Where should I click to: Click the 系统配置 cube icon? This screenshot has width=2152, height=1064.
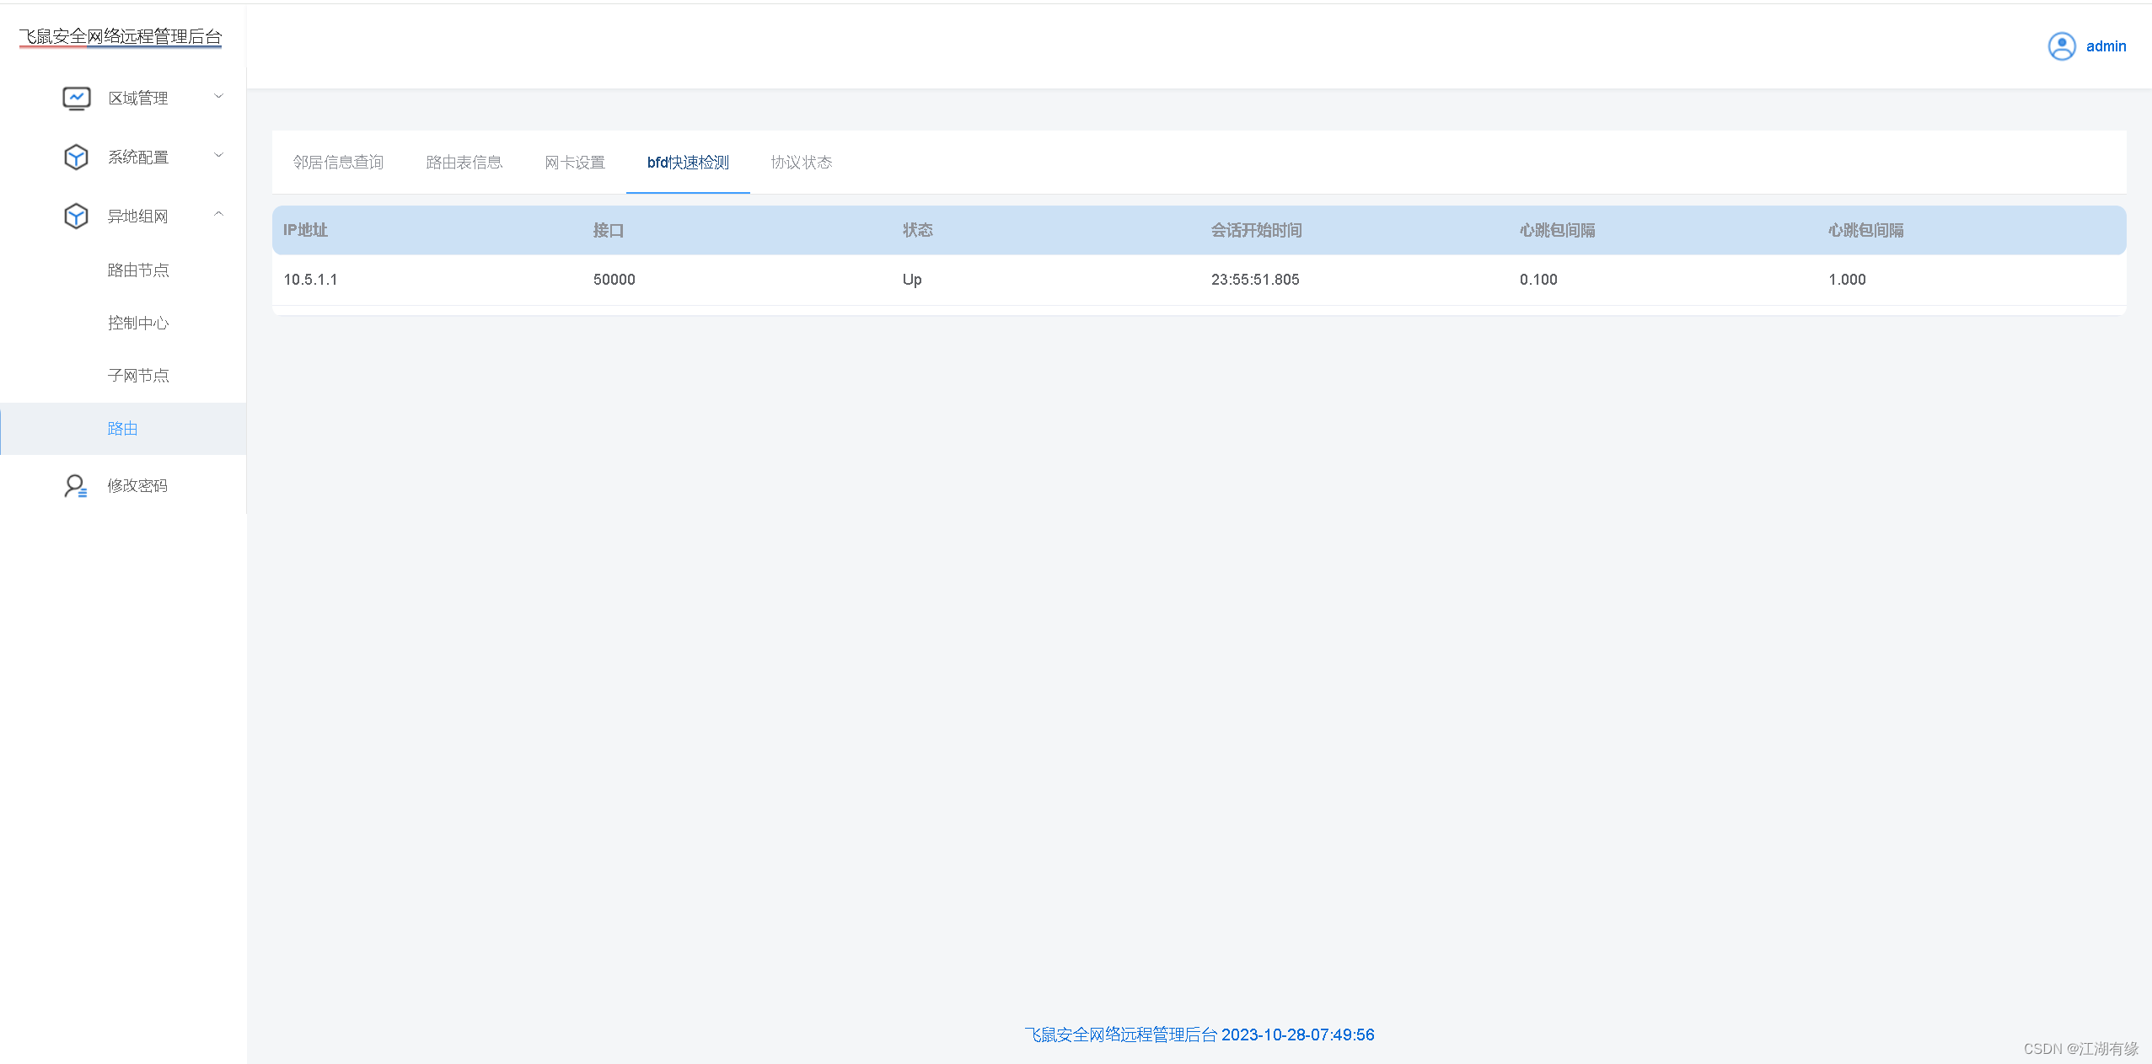pos(76,158)
